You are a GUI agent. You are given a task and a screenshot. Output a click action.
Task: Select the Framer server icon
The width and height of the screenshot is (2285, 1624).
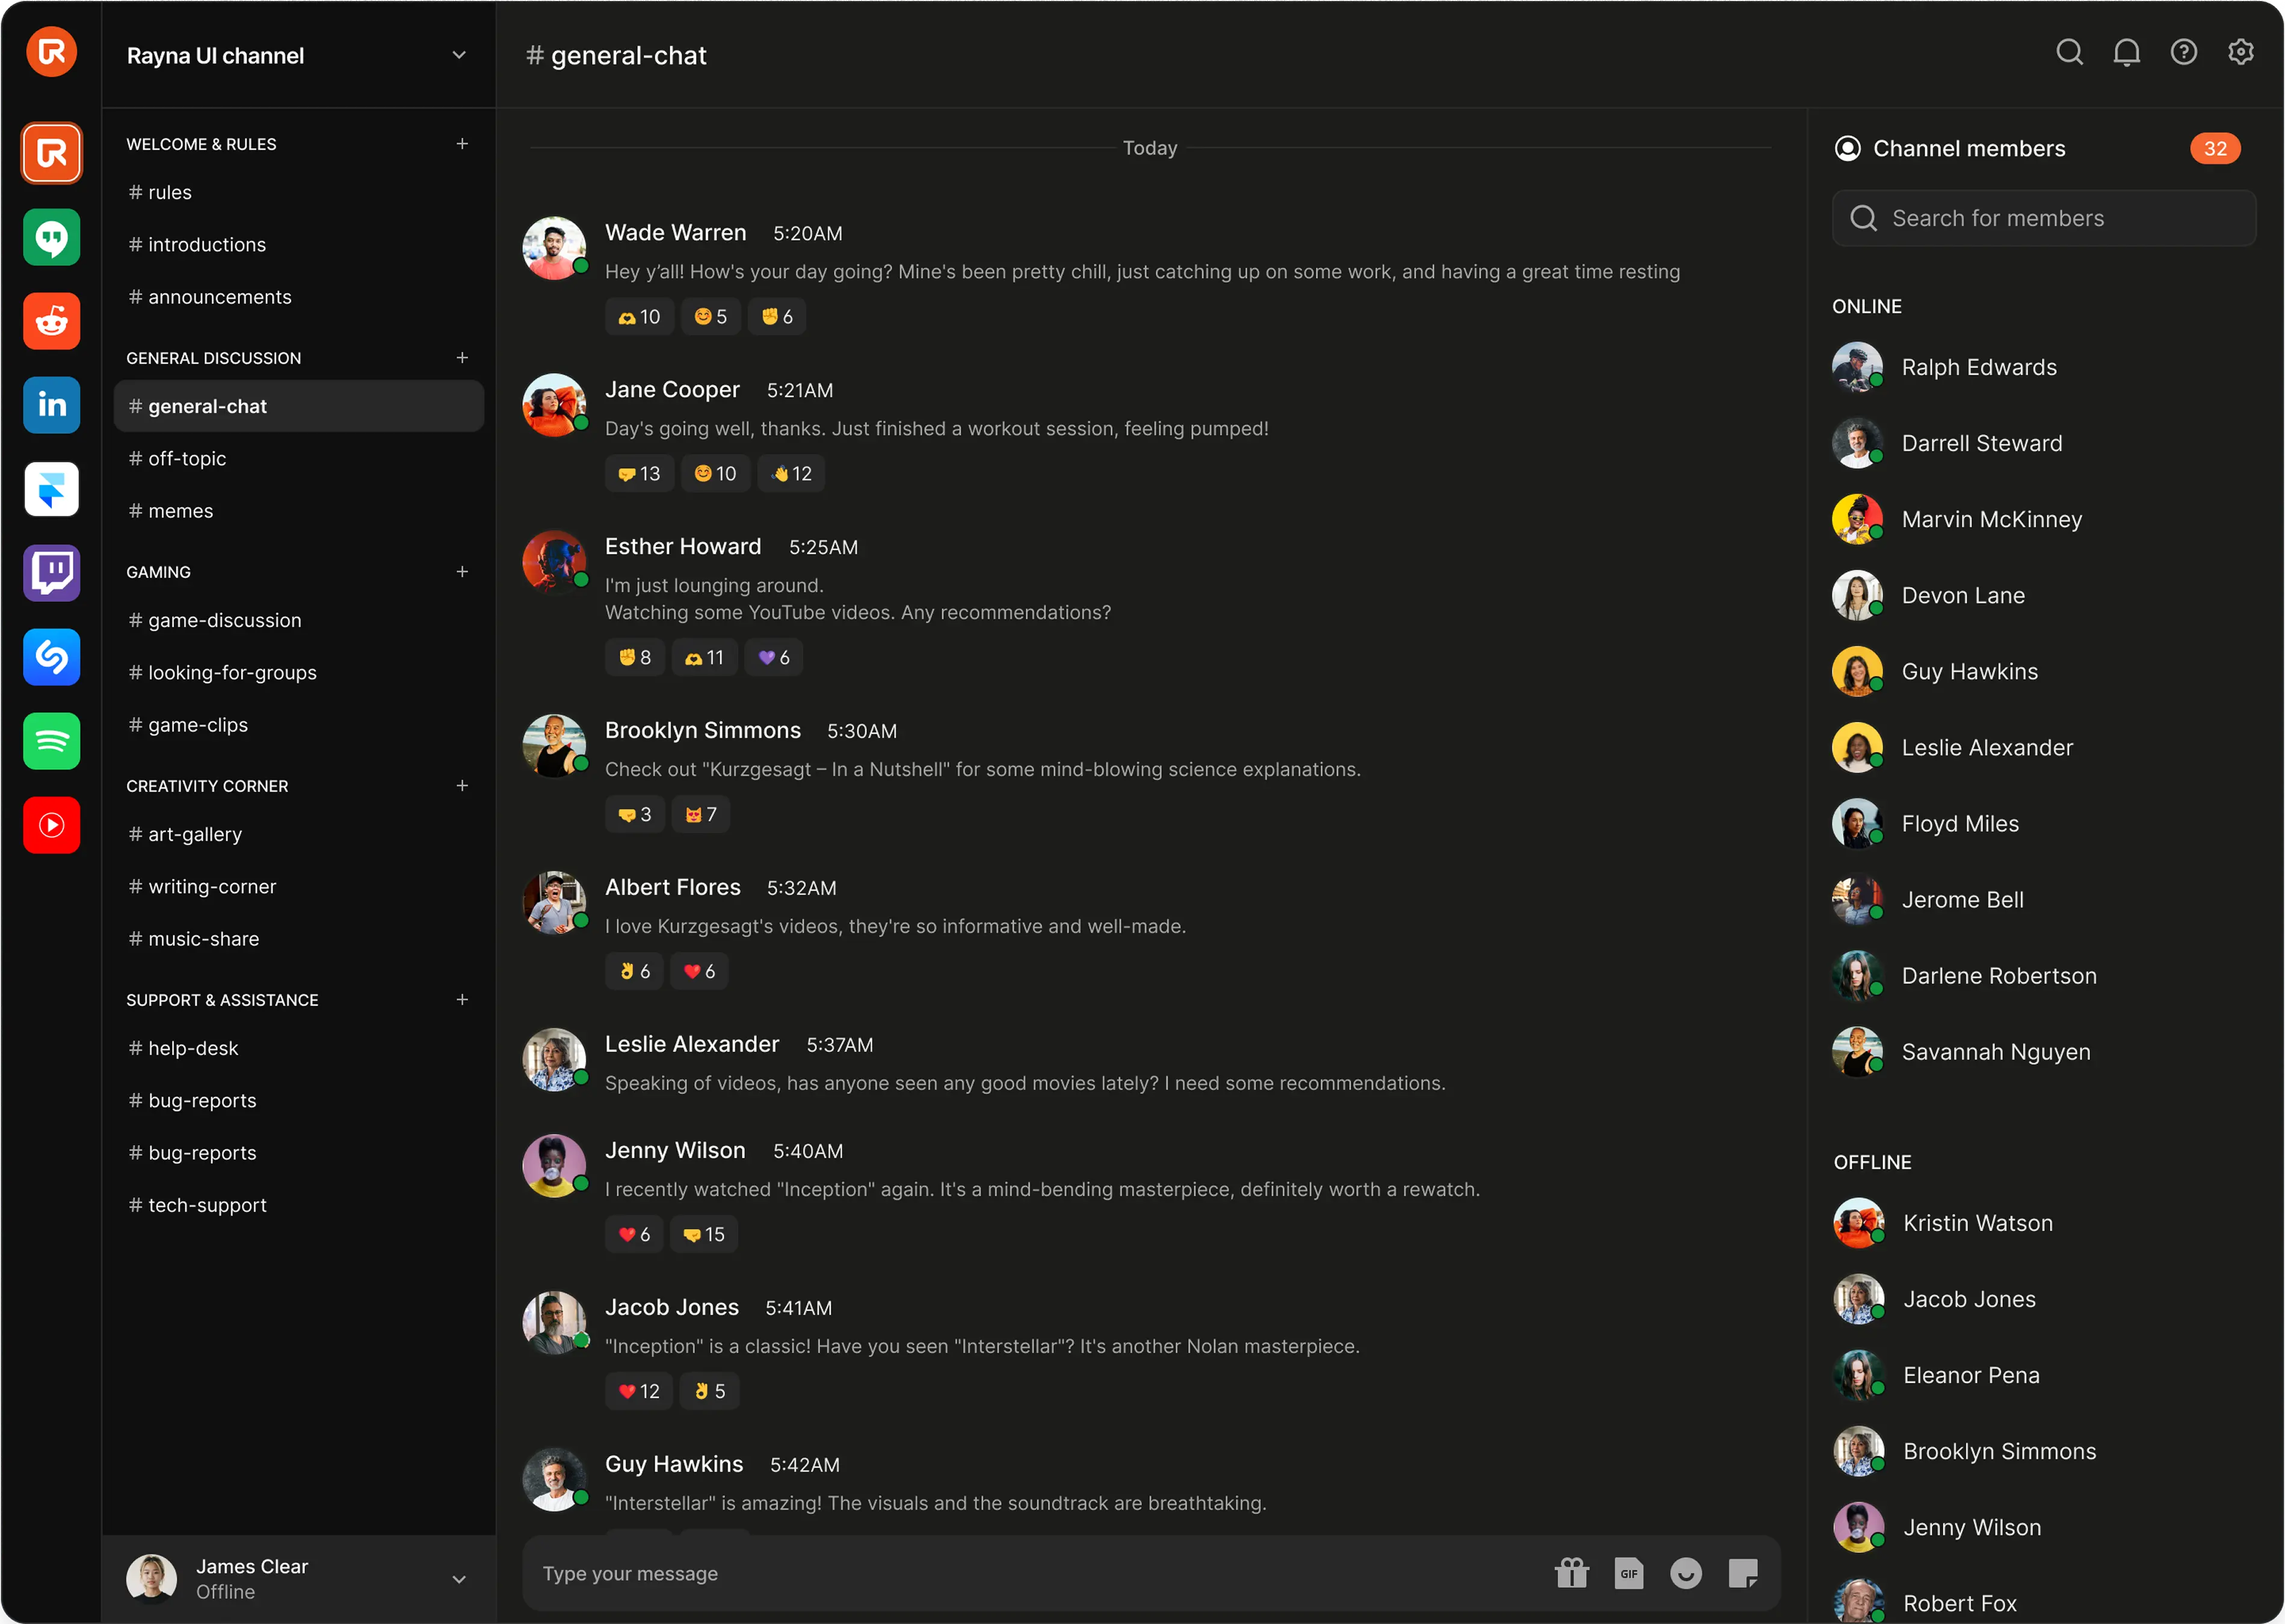[50, 489]
